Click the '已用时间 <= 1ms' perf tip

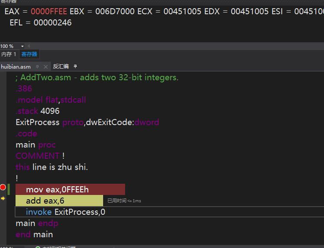pyautogui.click(x=124, y=201)
